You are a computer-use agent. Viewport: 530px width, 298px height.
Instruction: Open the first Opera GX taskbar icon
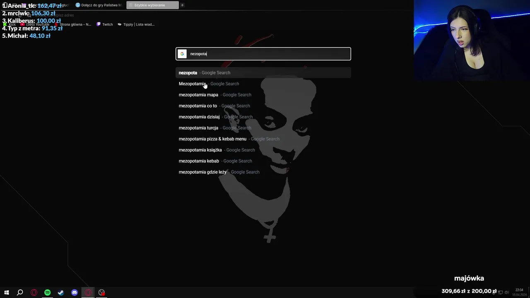[34, 293]
